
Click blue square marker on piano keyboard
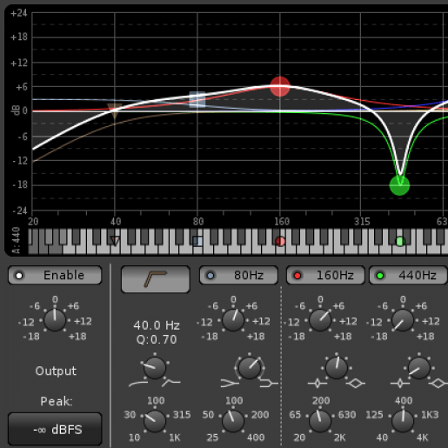pos(197,241)
